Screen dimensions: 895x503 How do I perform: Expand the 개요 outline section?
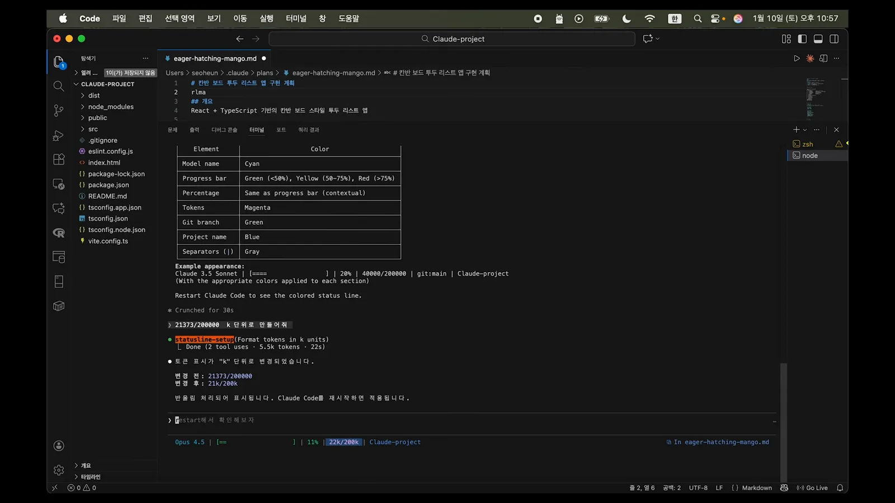(83, 466)
